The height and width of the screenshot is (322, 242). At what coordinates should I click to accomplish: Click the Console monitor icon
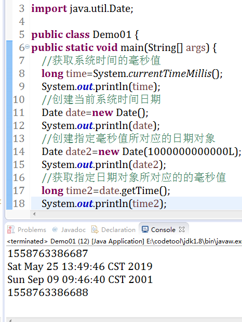pos(145,229)
